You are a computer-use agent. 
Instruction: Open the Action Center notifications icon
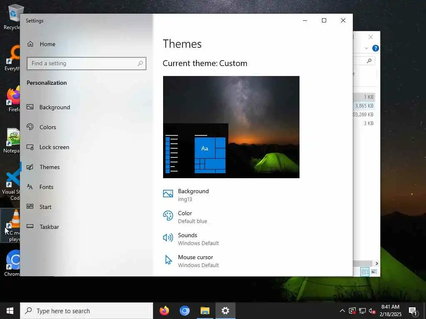[413, 311]
